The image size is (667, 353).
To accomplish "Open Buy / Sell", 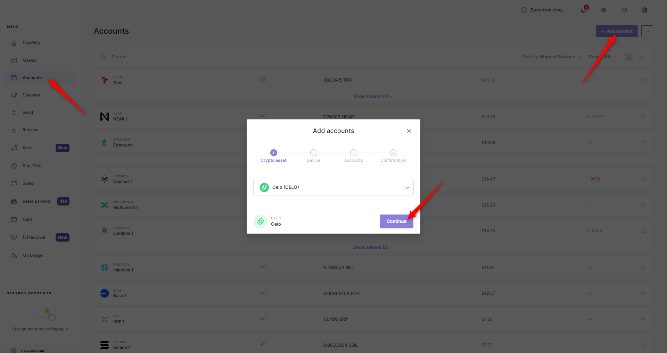I will coord(40,166).
